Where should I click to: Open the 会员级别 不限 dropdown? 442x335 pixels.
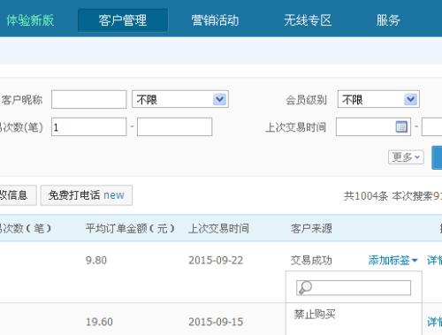coord(378,99)
